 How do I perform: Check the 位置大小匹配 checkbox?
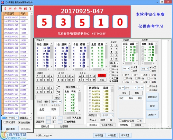120,121
